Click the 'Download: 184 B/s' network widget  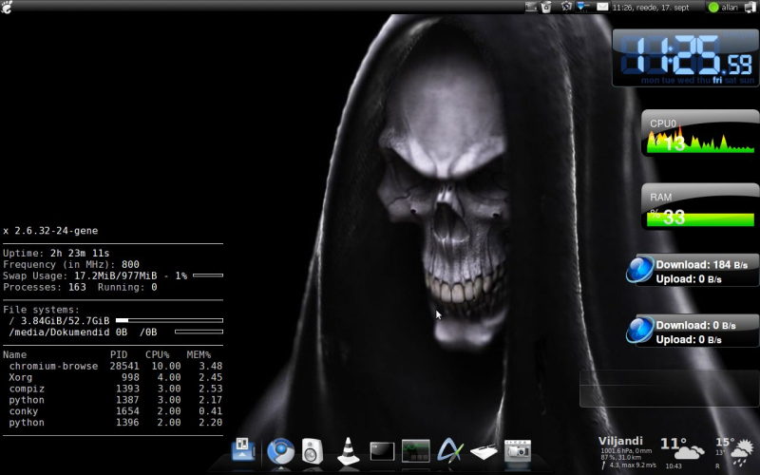[x=693, y=271]
